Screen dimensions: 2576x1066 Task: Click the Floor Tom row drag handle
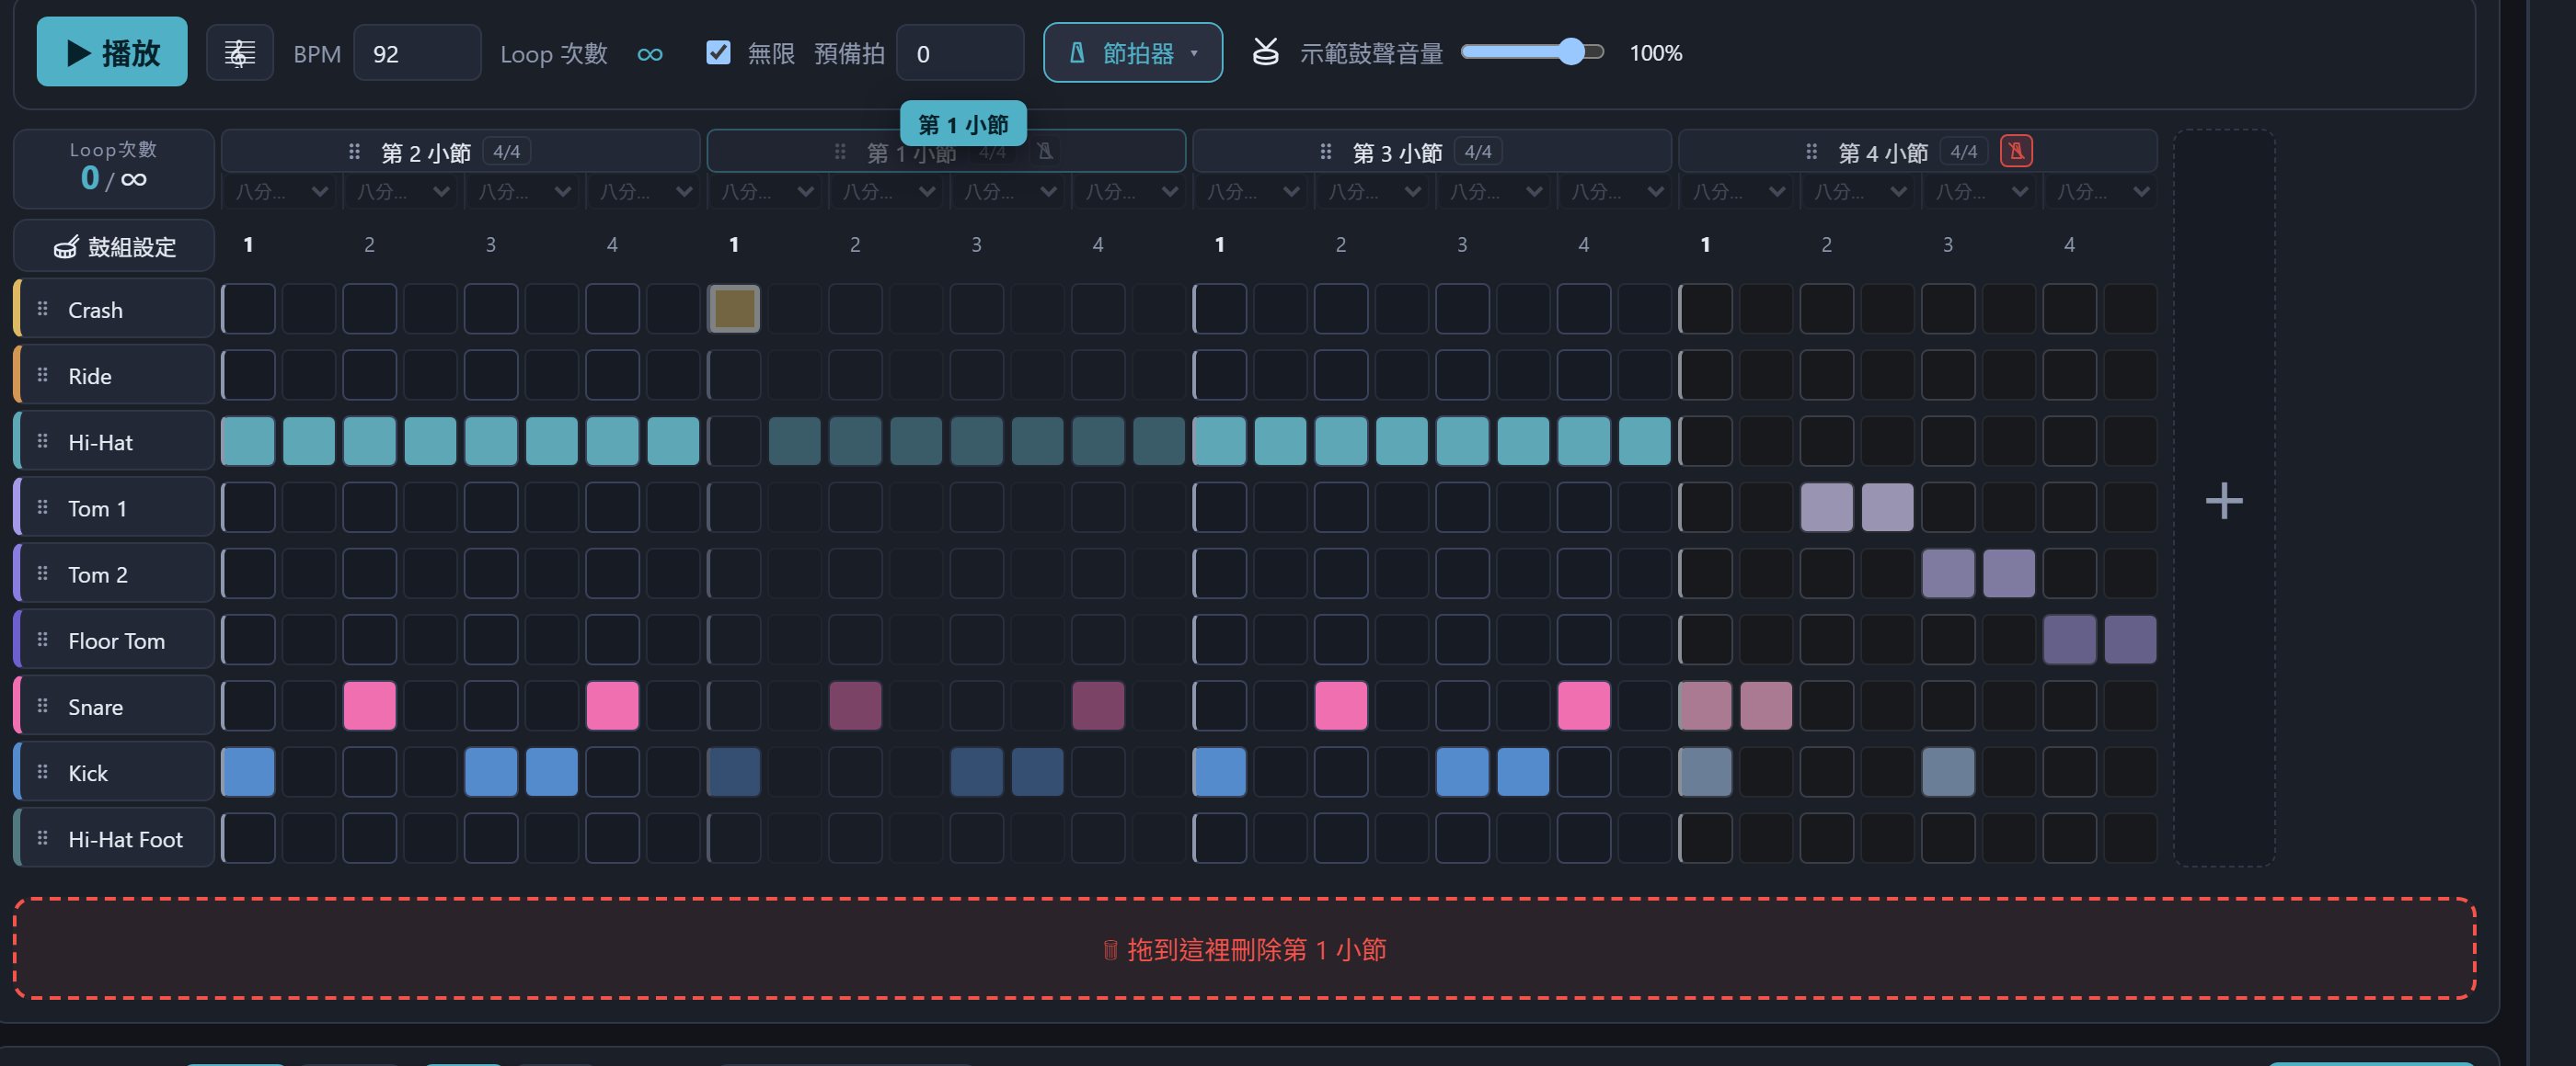tap(42, 640)
